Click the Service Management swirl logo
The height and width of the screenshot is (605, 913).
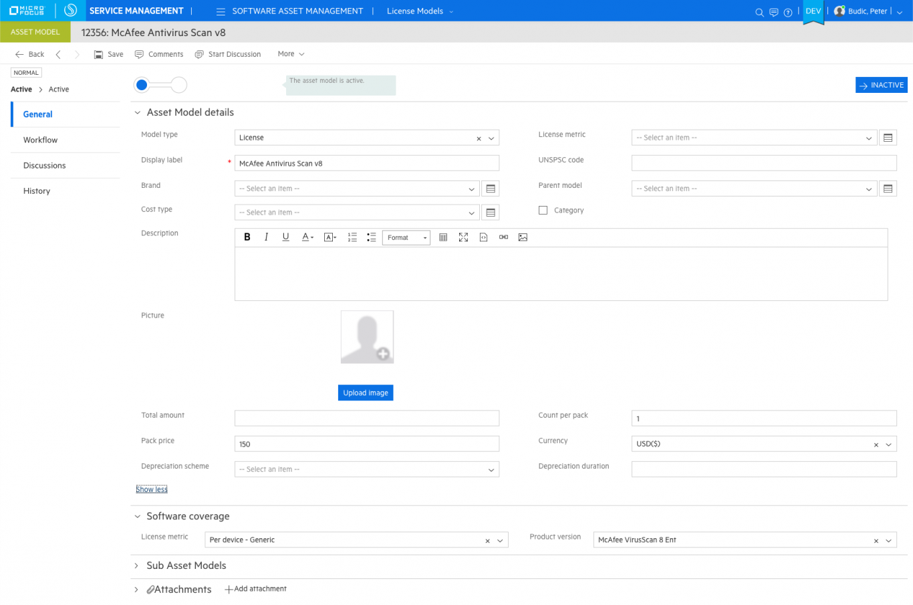(x=70, y=11)
